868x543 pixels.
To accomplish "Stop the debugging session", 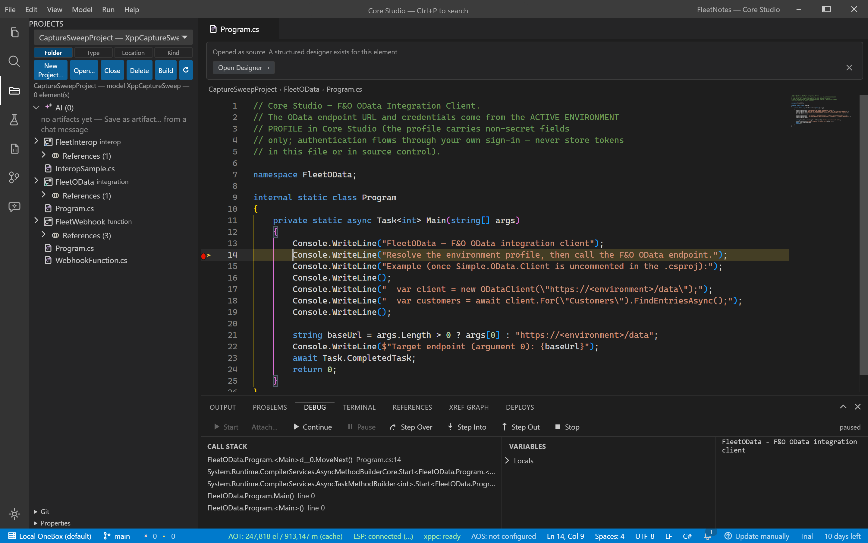I will [568, 427].
